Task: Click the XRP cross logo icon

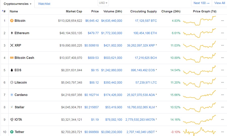Action: tap(12, 45)
